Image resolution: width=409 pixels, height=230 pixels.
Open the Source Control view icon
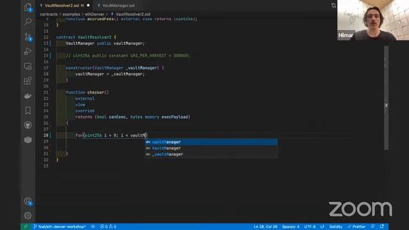pos(28,37)
